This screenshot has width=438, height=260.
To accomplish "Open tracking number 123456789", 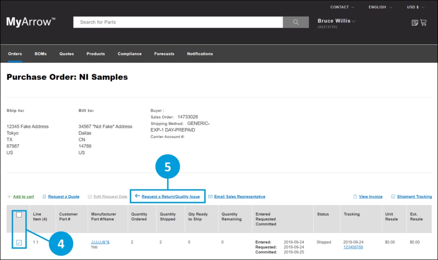I will coord(353,247).
